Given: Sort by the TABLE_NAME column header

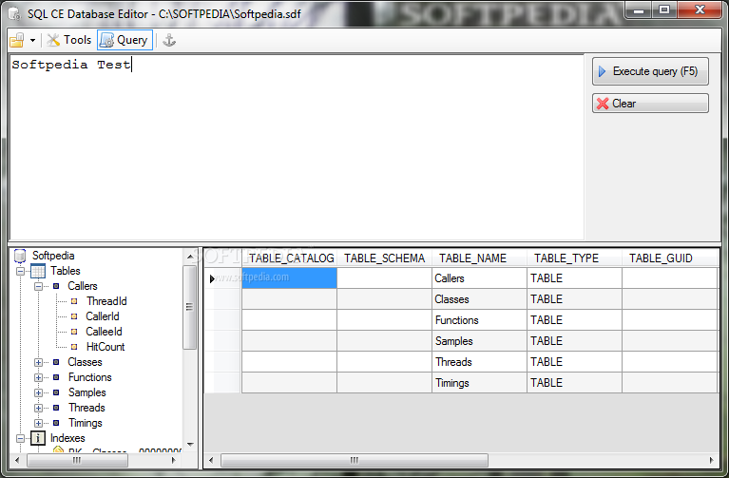Looking at the screenshot, I should pyautogui.click(x=479, y=258).
